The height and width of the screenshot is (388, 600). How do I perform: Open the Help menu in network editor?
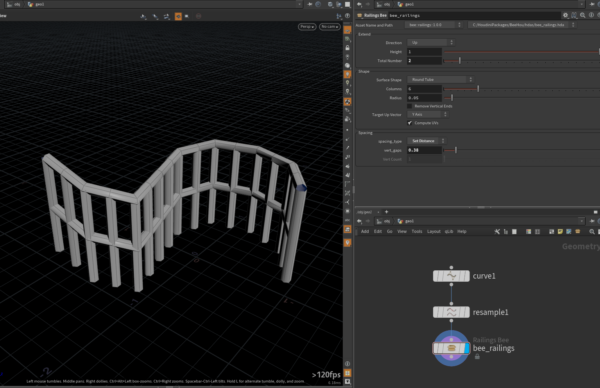pos(462,232)
